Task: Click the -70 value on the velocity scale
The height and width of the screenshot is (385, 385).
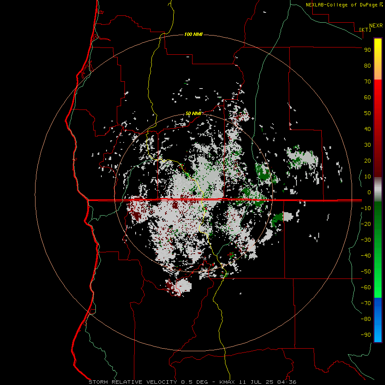Action: [x=366, y=303]
